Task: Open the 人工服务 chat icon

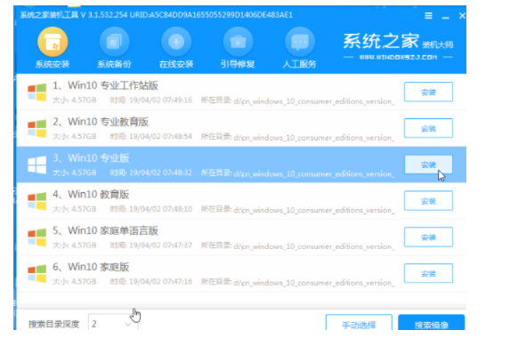Action: point(300,42)
